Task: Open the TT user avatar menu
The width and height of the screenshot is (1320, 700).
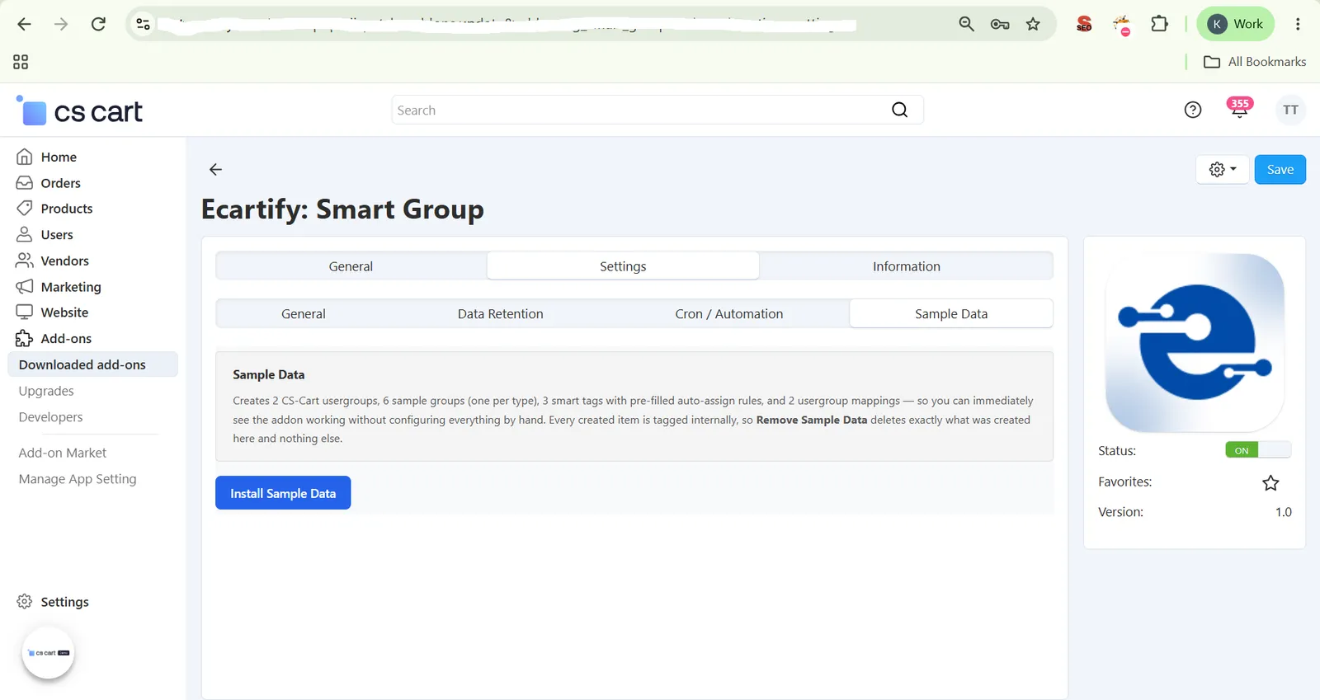Action: tap(1290, 110)
